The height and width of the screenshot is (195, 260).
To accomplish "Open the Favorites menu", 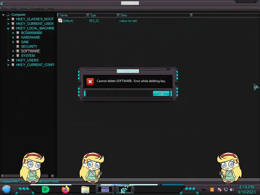I will (37, 9).
